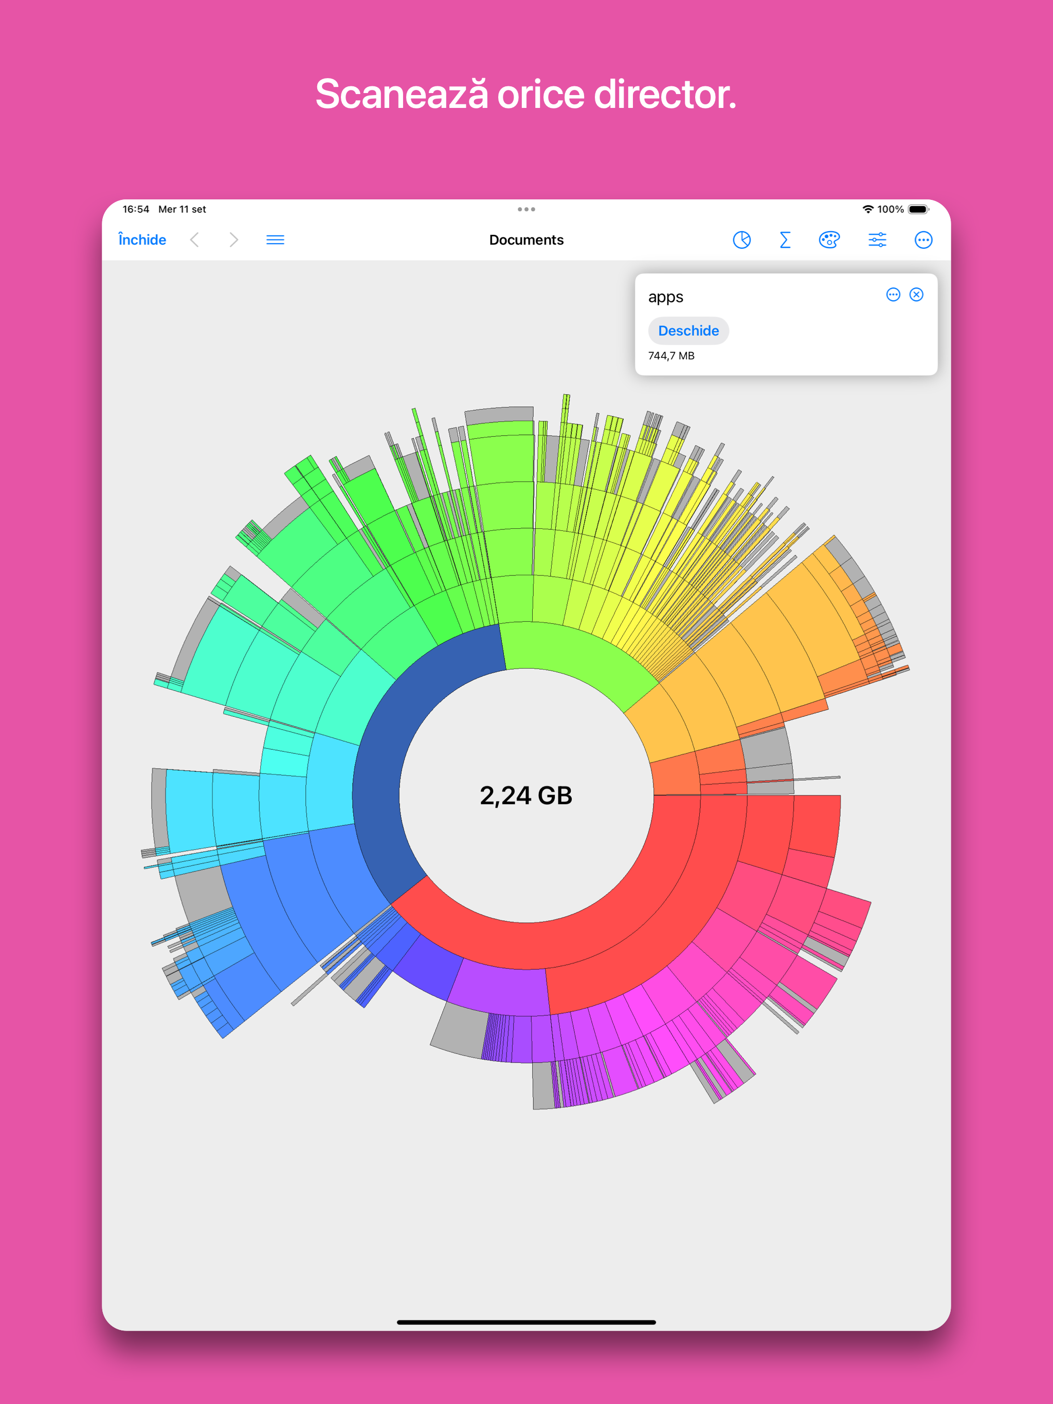
Task: Tap the three-dot multitasking indicator
Action: click(526, 210)
